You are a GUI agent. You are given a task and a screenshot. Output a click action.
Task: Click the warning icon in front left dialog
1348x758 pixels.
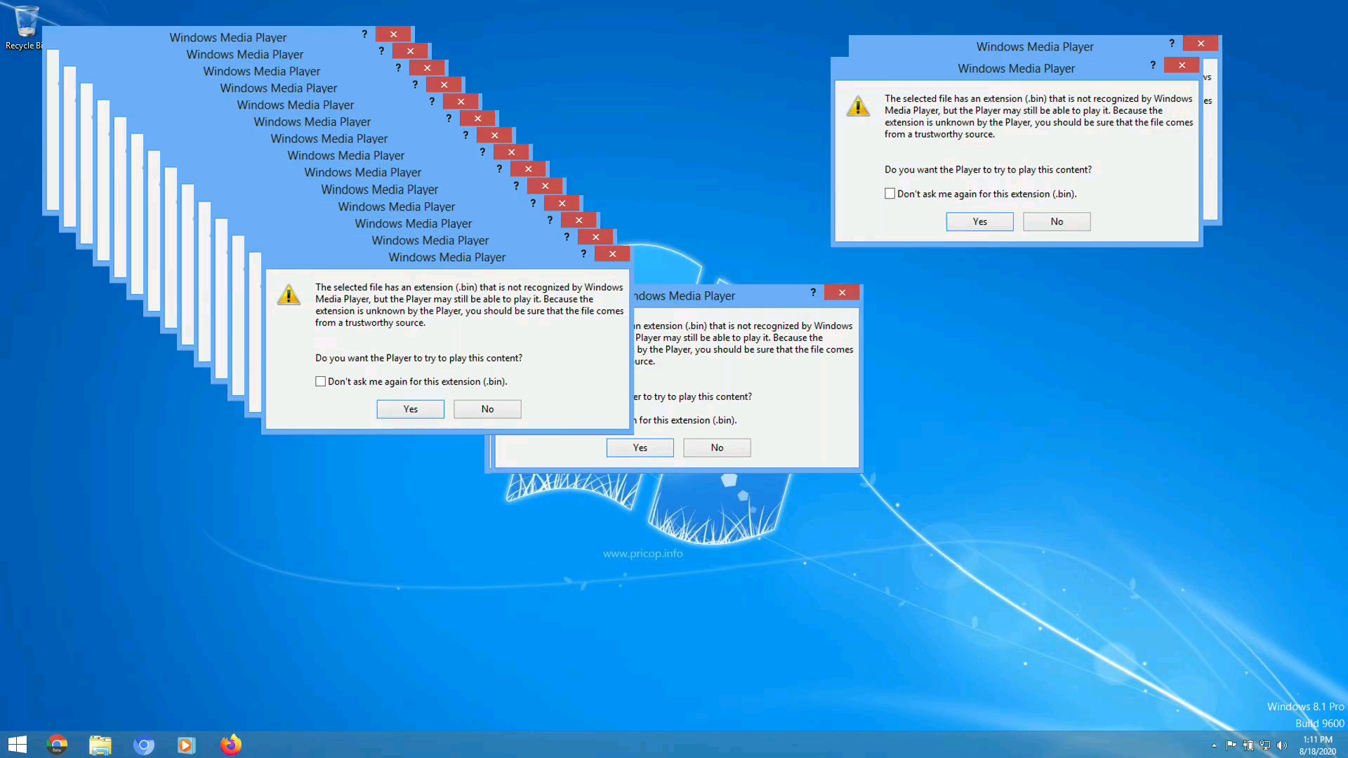289,295
